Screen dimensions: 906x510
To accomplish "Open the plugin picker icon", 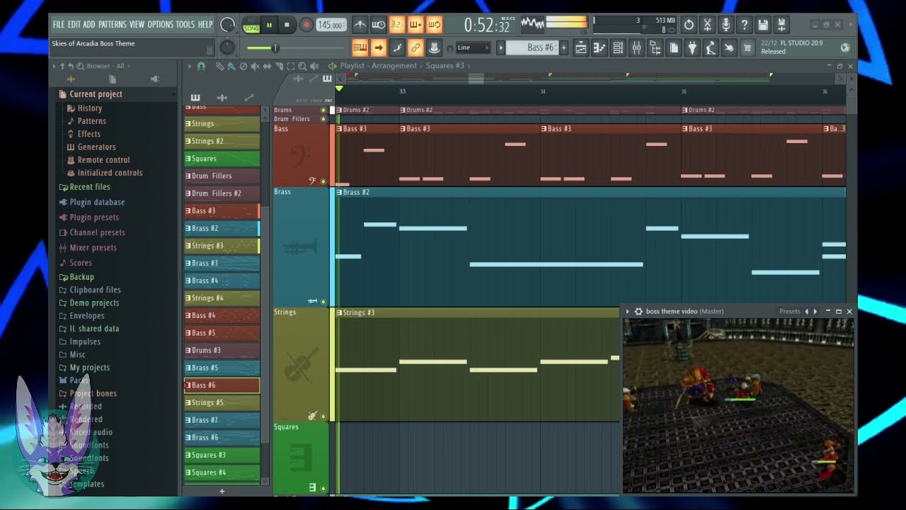I will click(692, 47).
